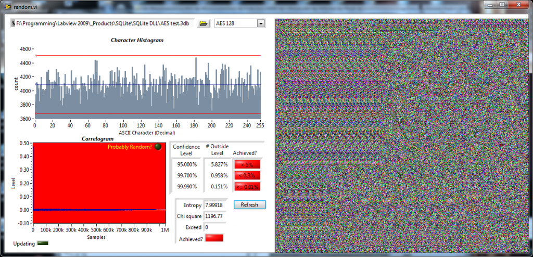Click the Exceed value field

pos(215,227)
